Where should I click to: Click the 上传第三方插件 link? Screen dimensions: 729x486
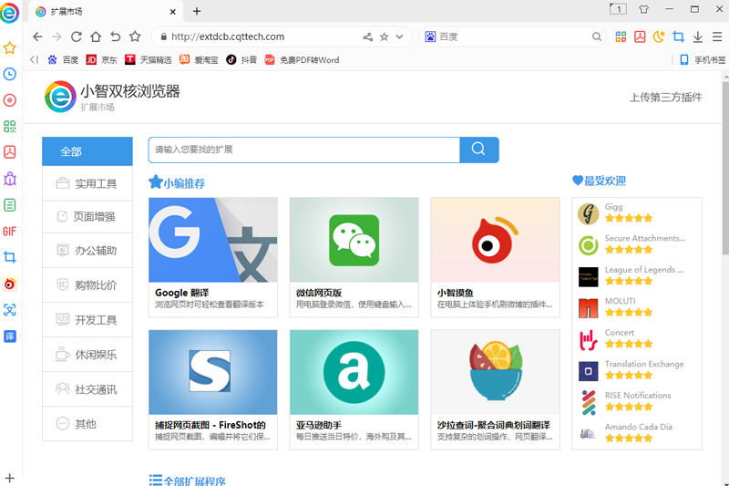(666, 98)
